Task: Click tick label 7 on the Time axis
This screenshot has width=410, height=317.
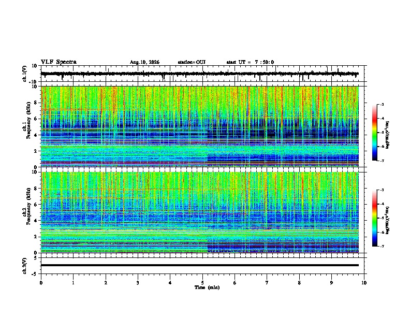Action: (267, 283)
